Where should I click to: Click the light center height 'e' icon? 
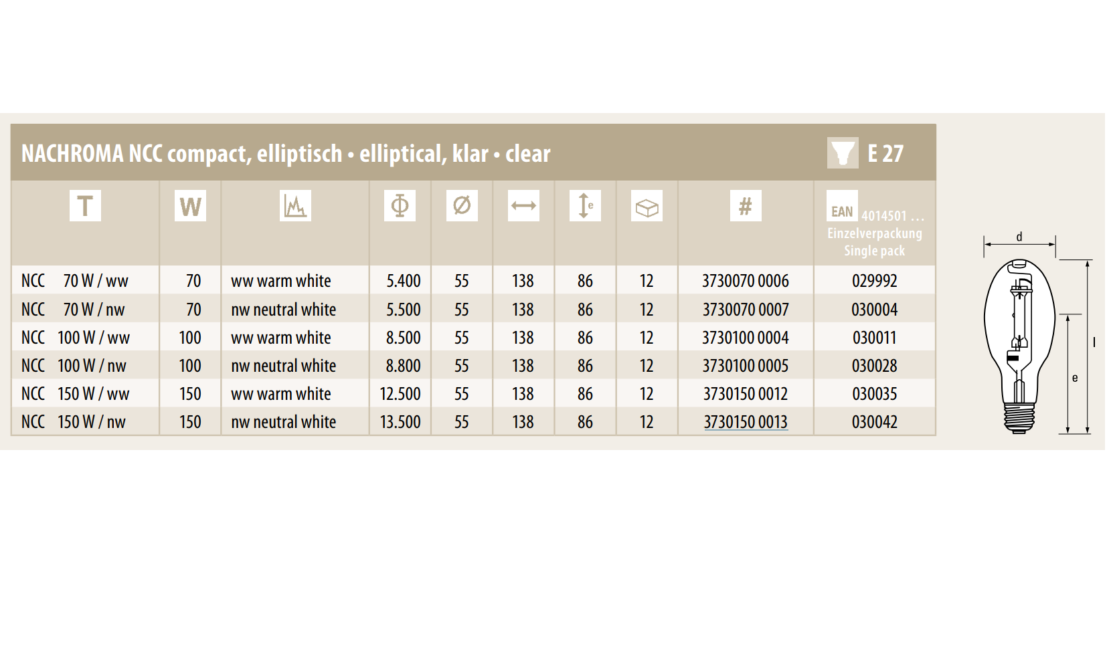[585, 205]
